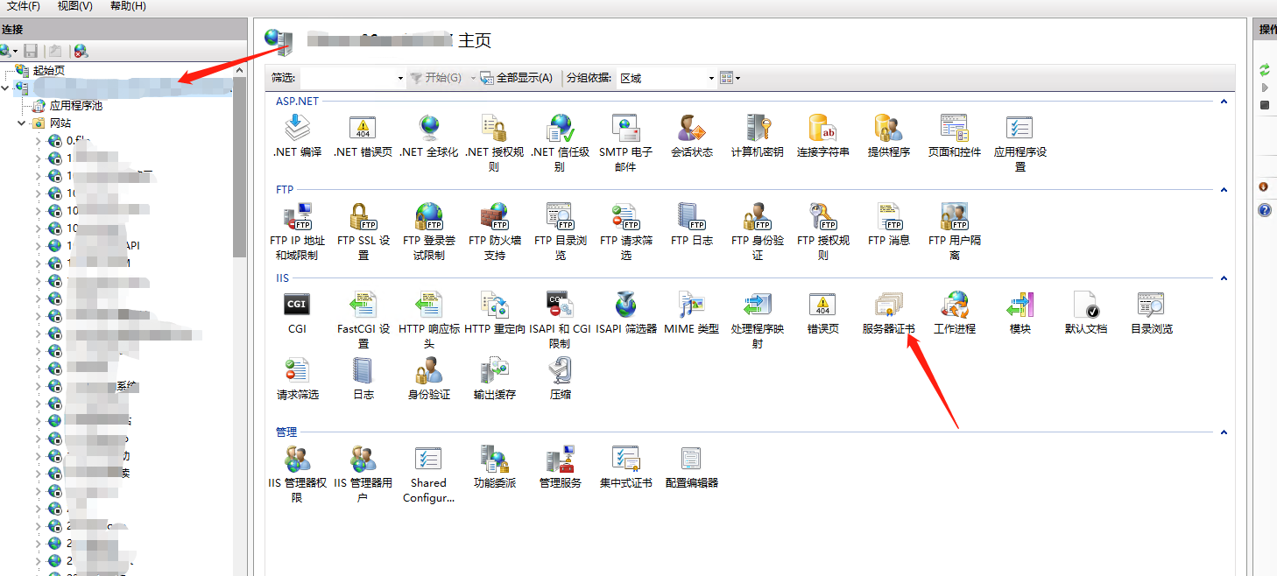Open the 功能委派 feature

[x=495, y=467]
